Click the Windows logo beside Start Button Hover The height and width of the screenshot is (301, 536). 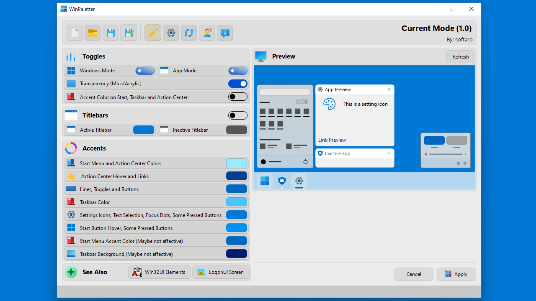71,228
